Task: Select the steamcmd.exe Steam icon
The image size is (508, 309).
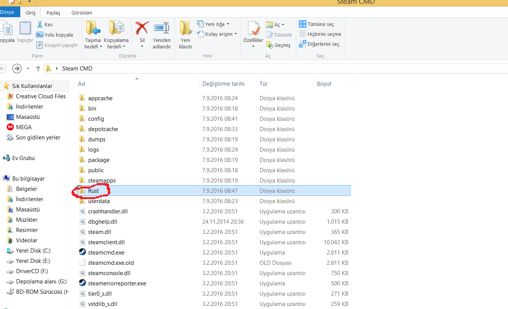Action: [82, 252]
